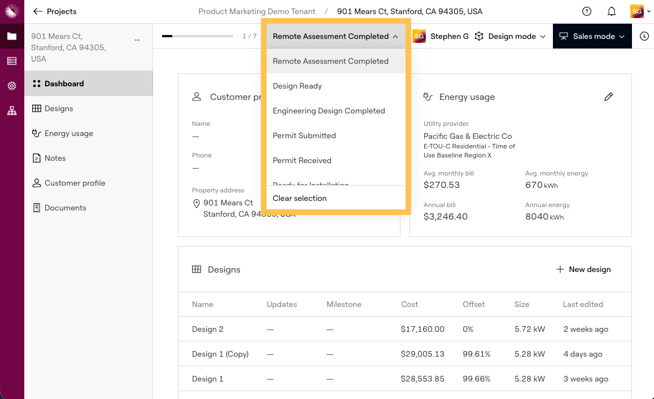
Task: Click the Aurora sunburst logo icon
Action: [12, 11]
